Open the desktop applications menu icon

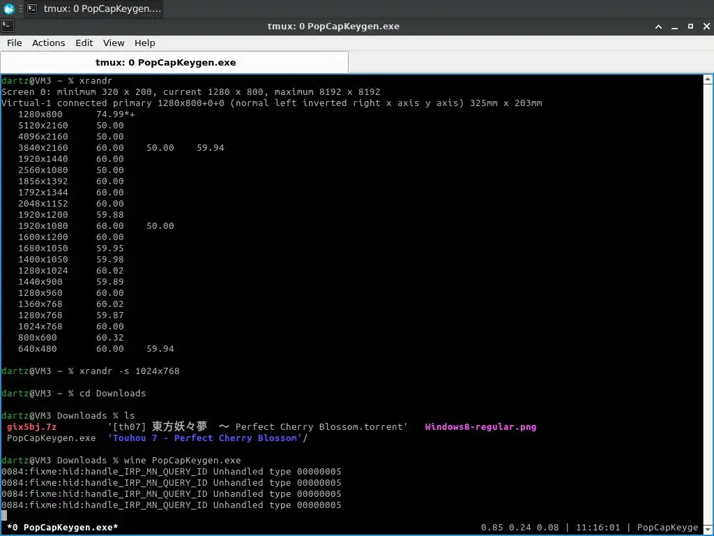tap(8, 8)
